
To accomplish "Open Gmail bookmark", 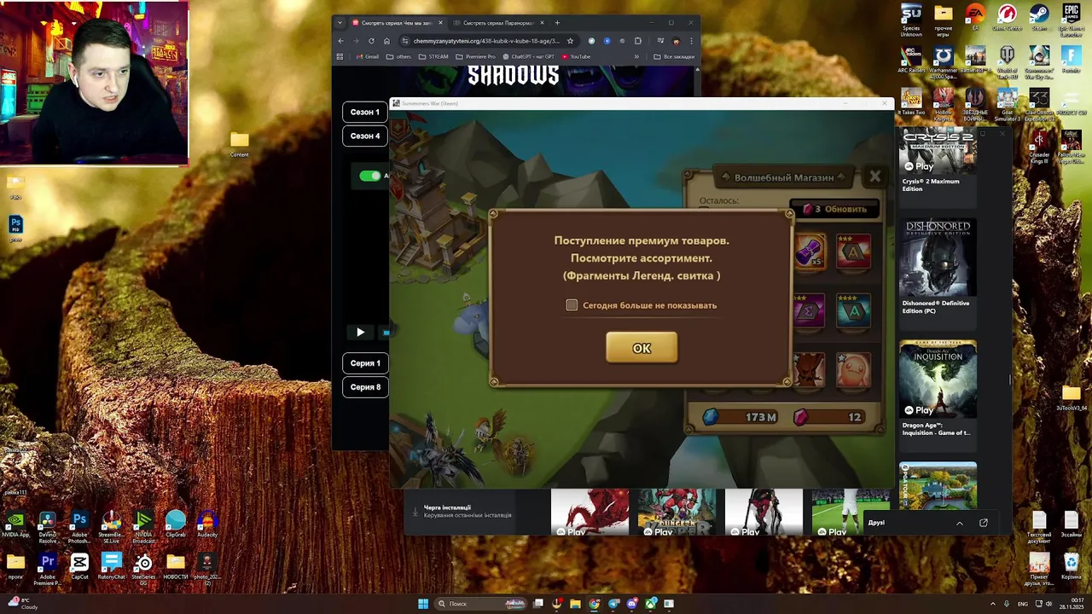I will (368, 57).
